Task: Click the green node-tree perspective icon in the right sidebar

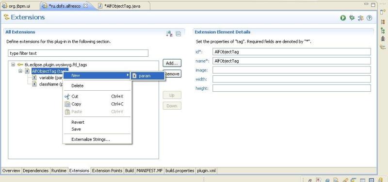Action: coord(383,31)
